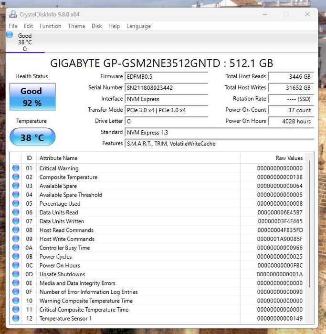Image resolution: width=326 pixels, height=334 pixels.
Task: Open the Disk menu
Action: (97, 26)
